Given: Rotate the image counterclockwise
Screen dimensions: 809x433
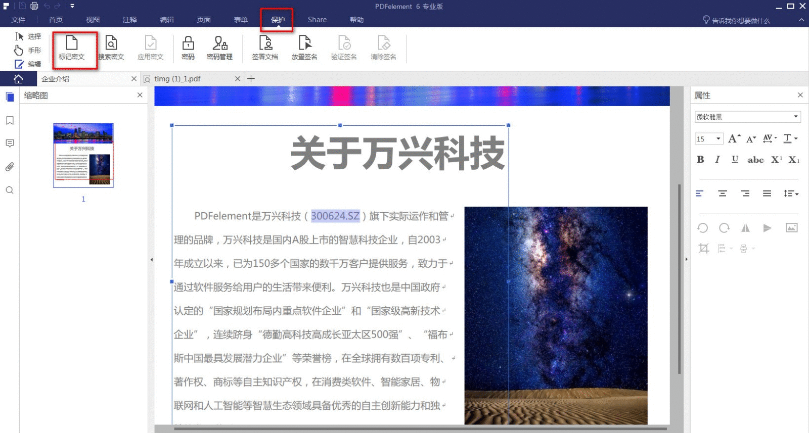Looking at the screenshot, I should (x=703, y=228).
